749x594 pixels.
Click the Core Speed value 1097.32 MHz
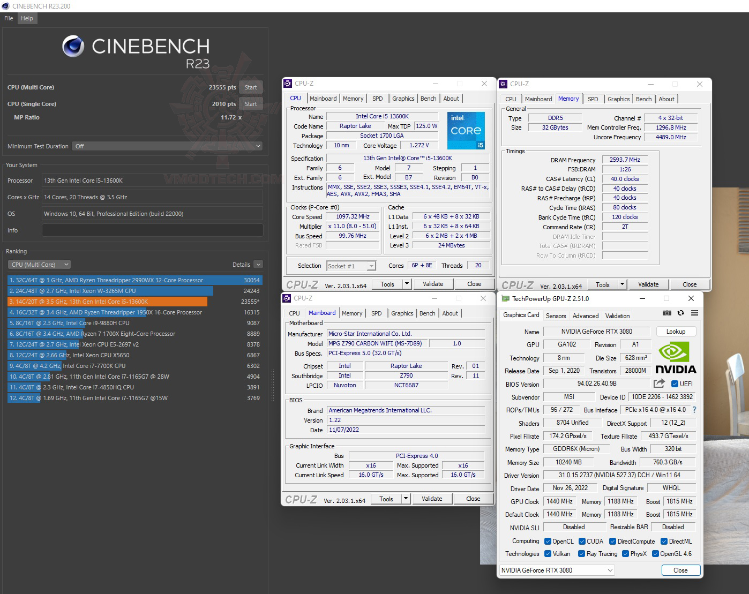353,216
